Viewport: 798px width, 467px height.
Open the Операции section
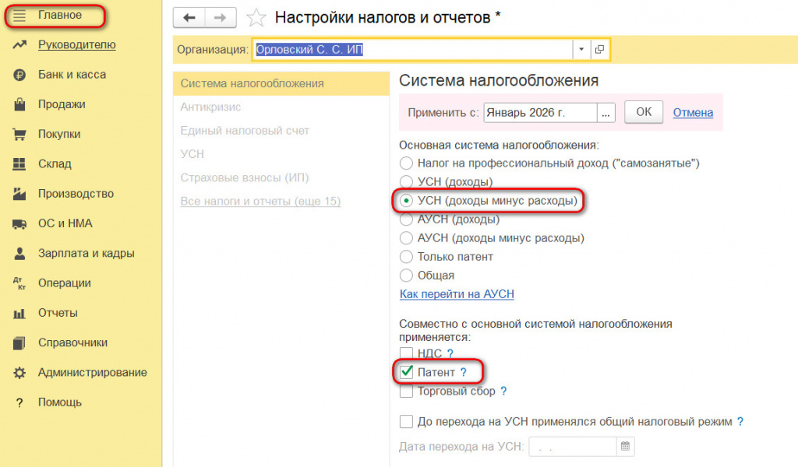click(65, 283)
